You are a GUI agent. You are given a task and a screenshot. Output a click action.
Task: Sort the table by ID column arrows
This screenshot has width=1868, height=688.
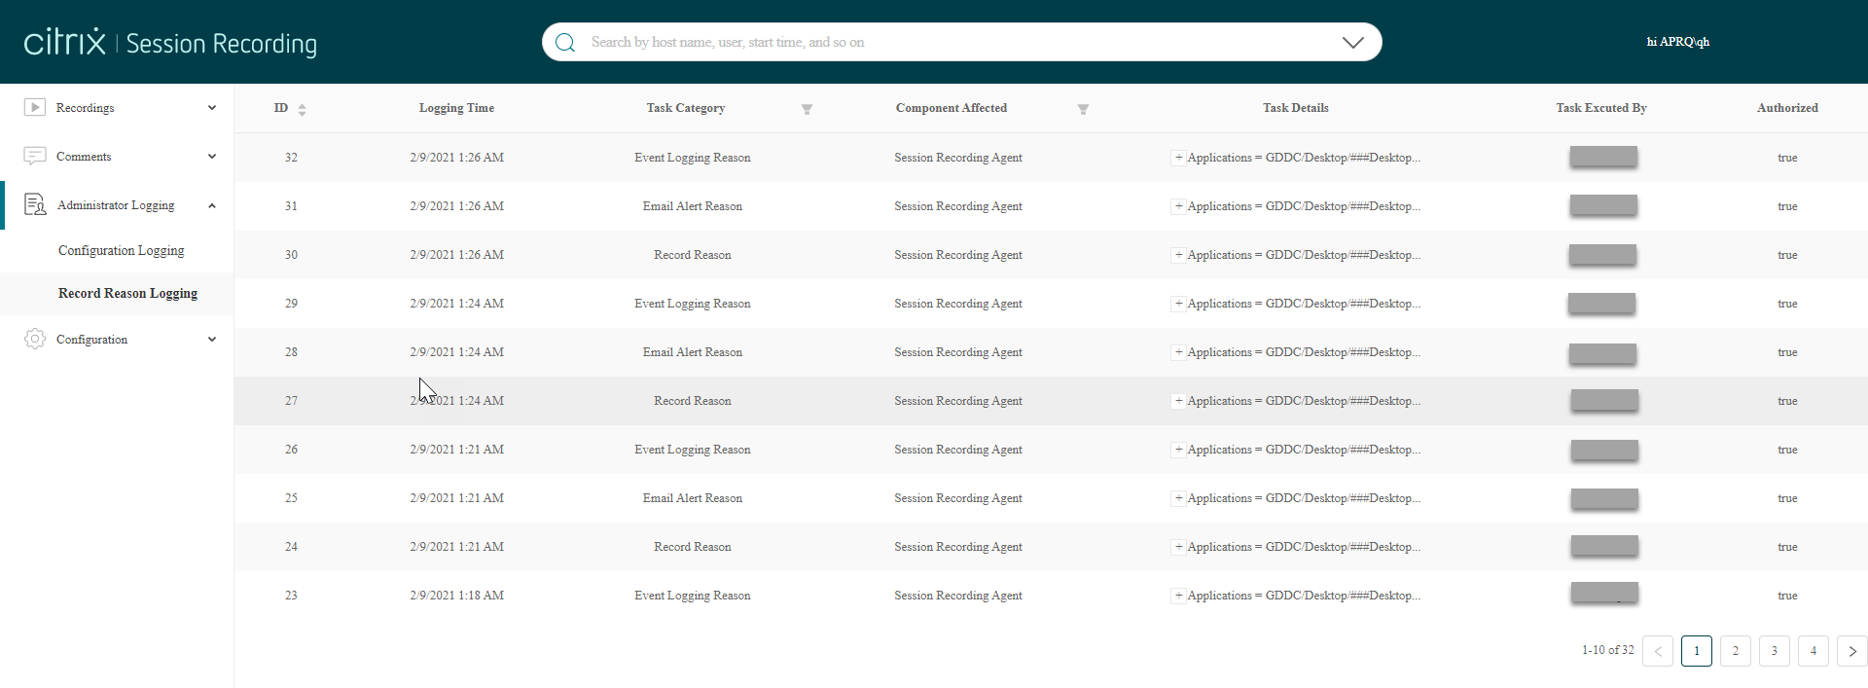[302, 109]
